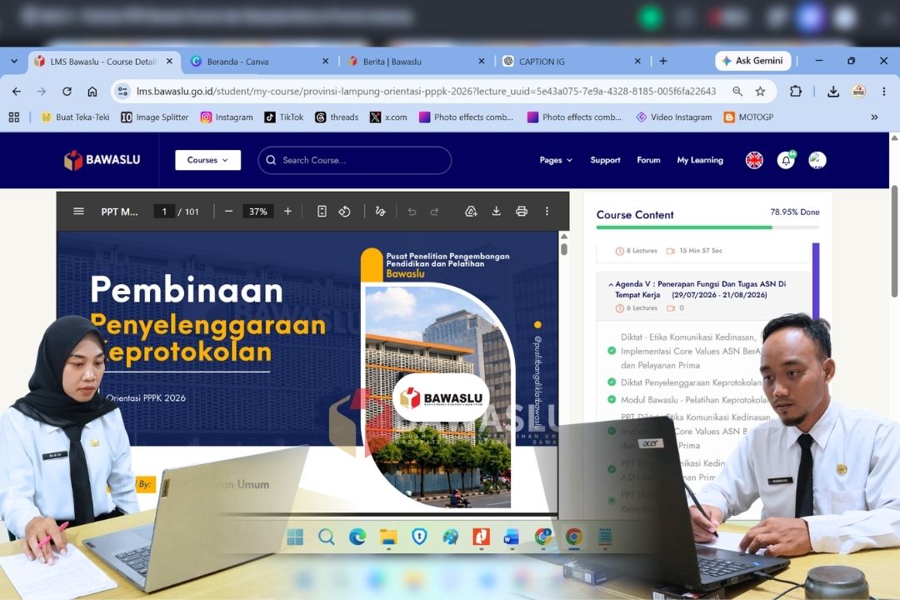Screen dimensions: 900x600
Task: Switch to the Beranda - Canva tab
Action: click(260, 62)
